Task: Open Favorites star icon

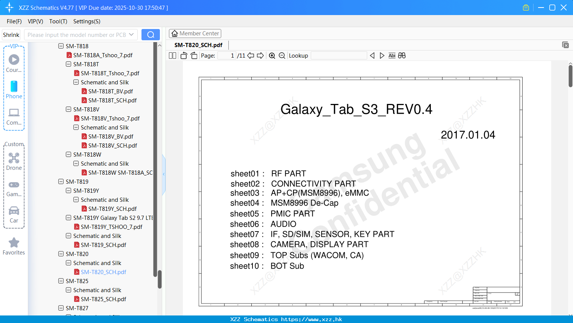Action: coord(14,247)
